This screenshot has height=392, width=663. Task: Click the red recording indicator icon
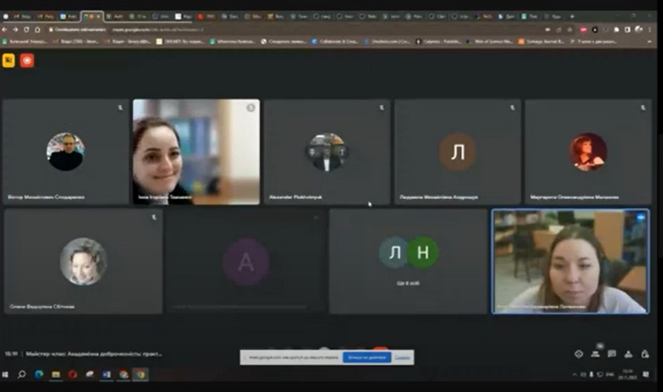tap(26, 61)
